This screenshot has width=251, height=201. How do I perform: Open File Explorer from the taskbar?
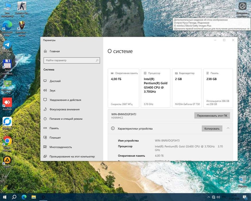pyautogui.click(x=34, y=197)
